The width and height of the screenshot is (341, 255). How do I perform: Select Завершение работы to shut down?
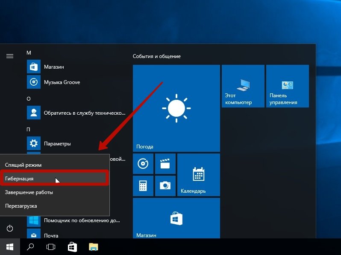pos(54,192)
